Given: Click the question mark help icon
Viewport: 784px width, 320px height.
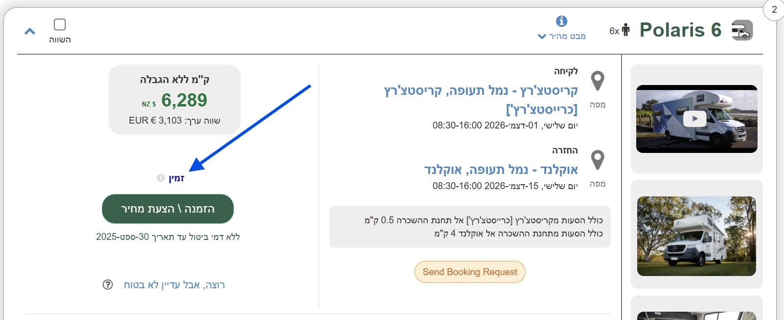Looking at the screenshot, I should [x=108, y=285].
